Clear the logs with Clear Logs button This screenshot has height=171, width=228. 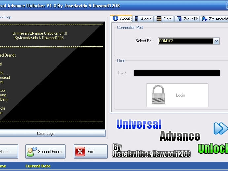point(53,133)
